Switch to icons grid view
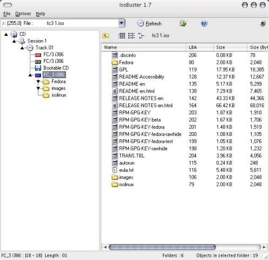The width and height of the screenshot is (269, 260). click(122, 36)
